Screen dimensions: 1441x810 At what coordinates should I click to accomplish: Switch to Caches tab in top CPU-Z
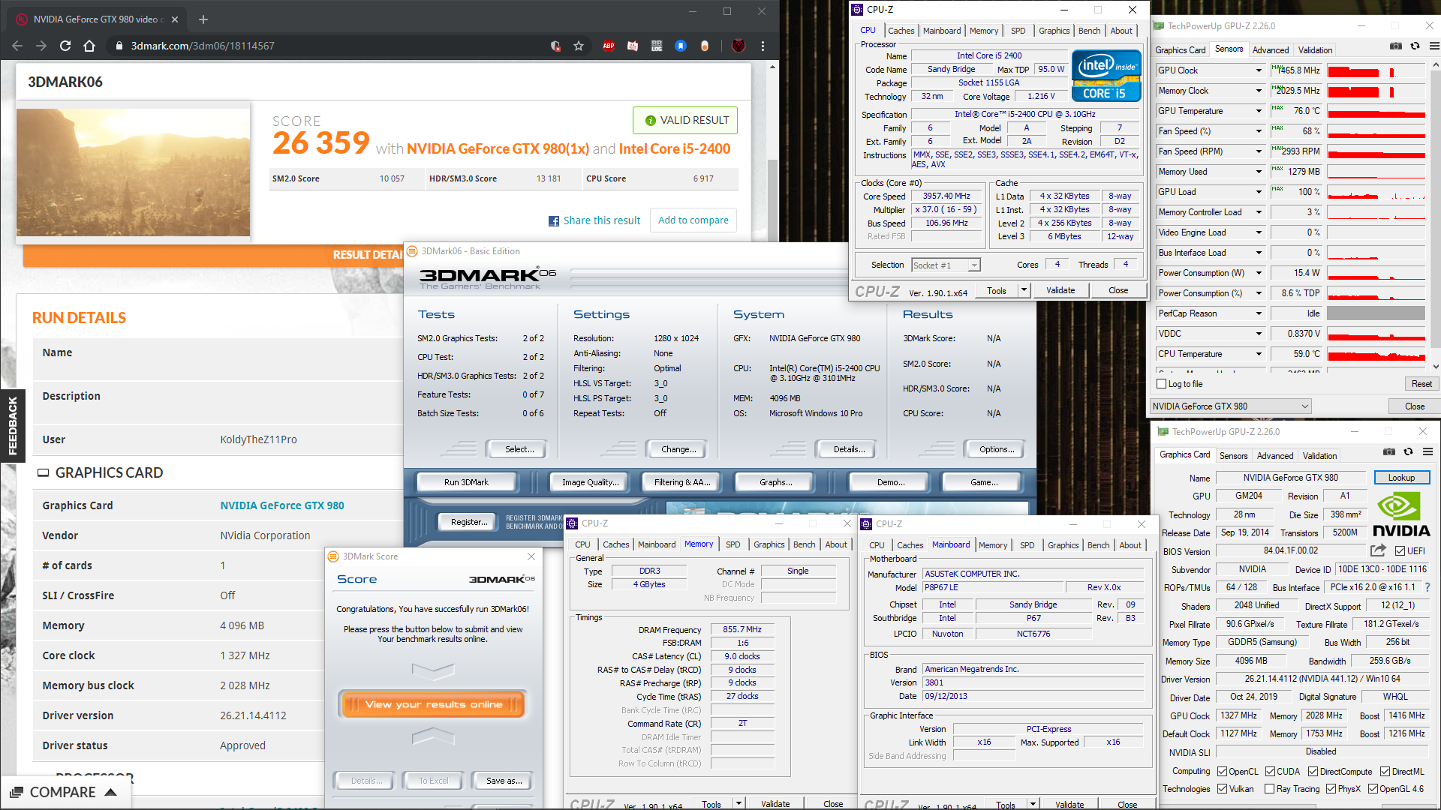pyautogui.click(x=901, y=31)
